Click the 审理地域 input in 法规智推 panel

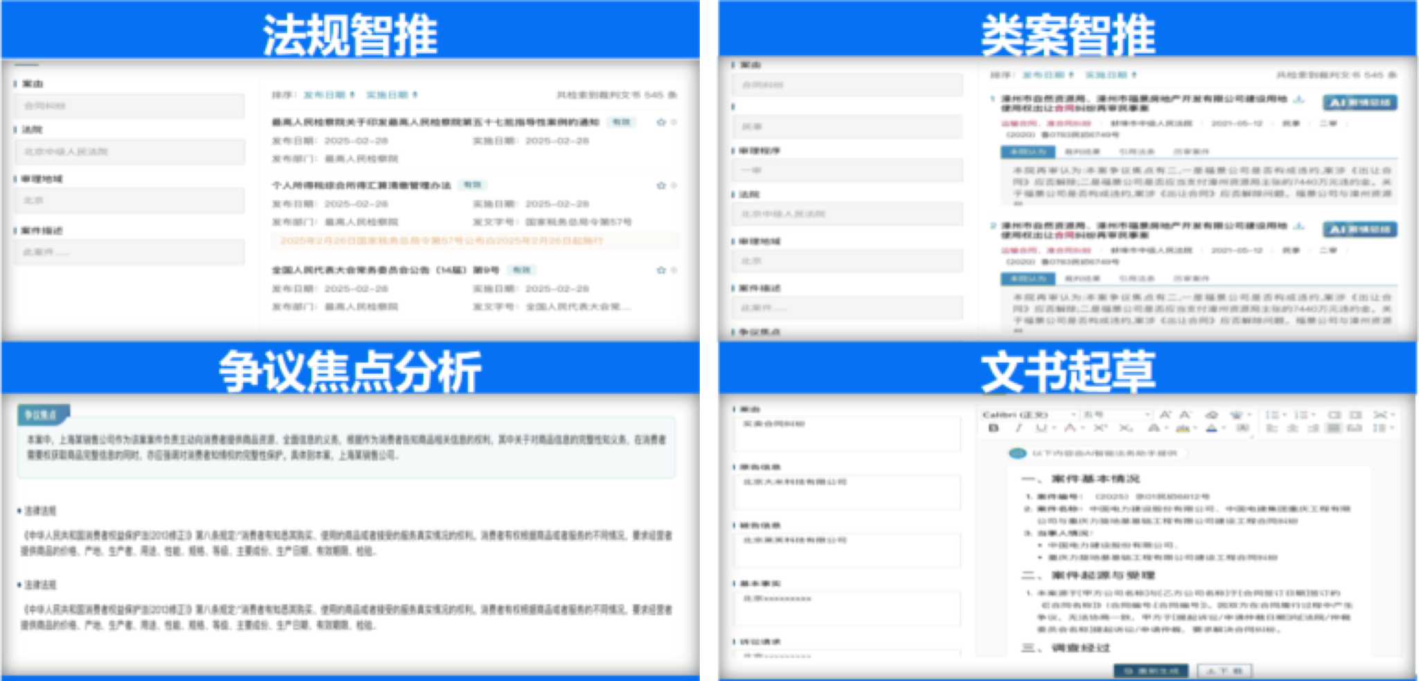(x=130, y=201)
